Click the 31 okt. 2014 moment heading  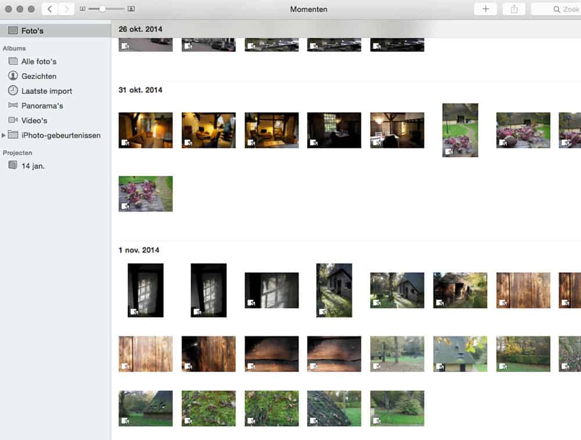tap(140, 90)
